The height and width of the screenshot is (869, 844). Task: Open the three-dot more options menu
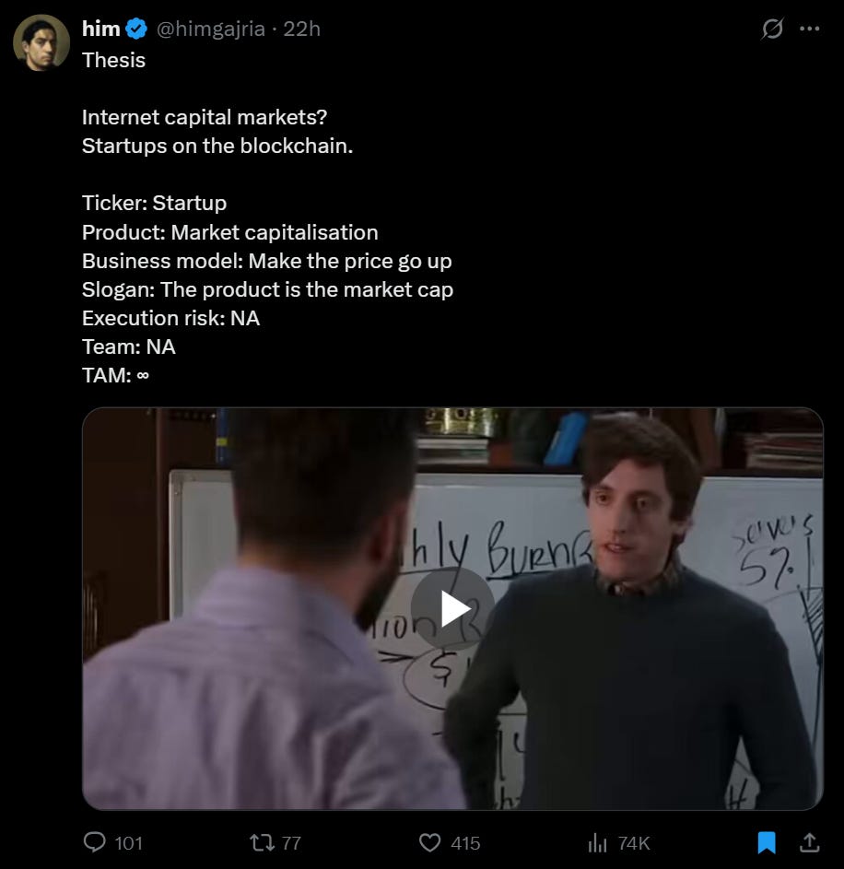click(810, 29)
